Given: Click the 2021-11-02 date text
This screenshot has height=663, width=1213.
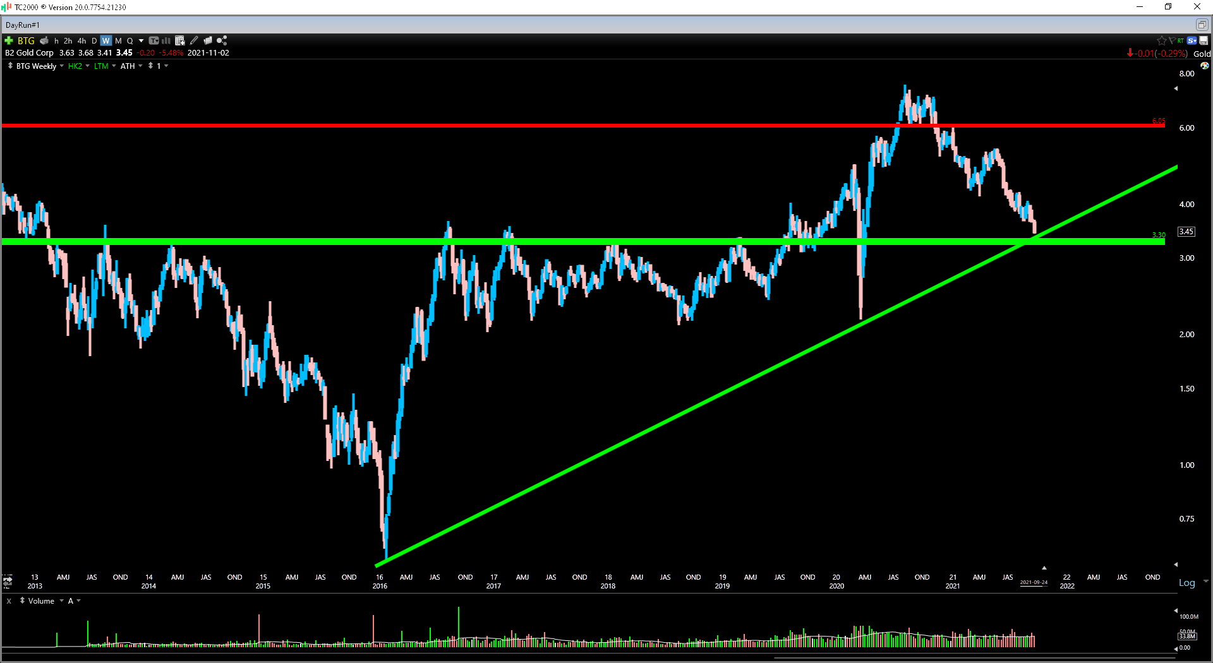Looking at the screenshot, I should pyautogui.click(x=208, y=53).
